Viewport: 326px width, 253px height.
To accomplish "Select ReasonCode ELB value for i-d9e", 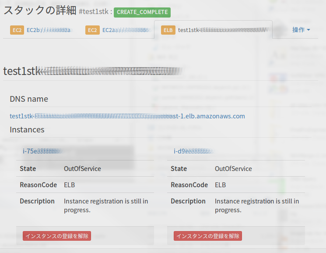I will point(221,185).
